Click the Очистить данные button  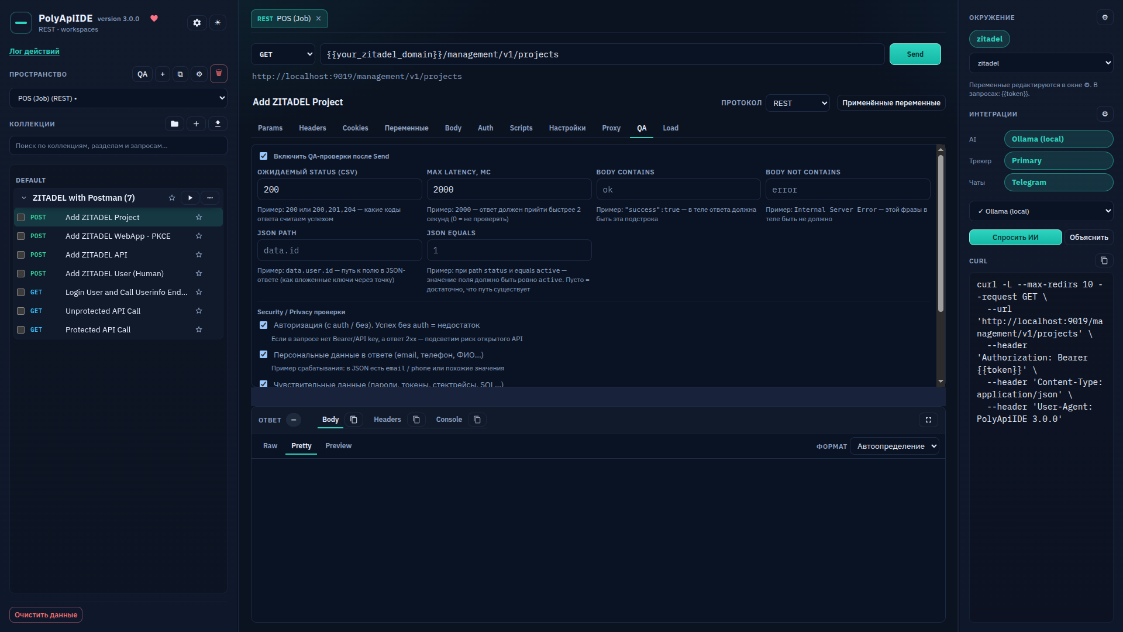(x=46, y=614)
